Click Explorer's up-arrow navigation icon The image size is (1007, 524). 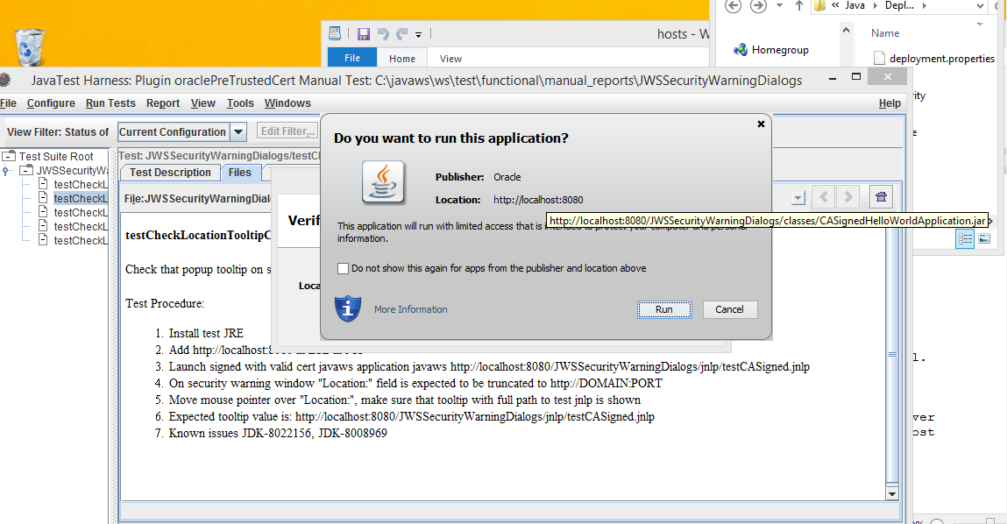point(798,6)
